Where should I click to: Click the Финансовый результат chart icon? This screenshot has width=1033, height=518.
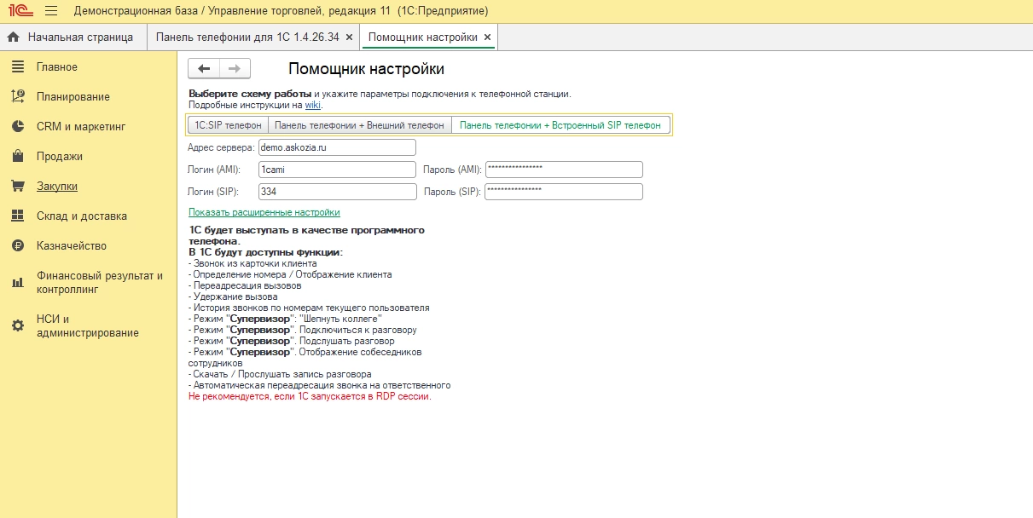18,282
